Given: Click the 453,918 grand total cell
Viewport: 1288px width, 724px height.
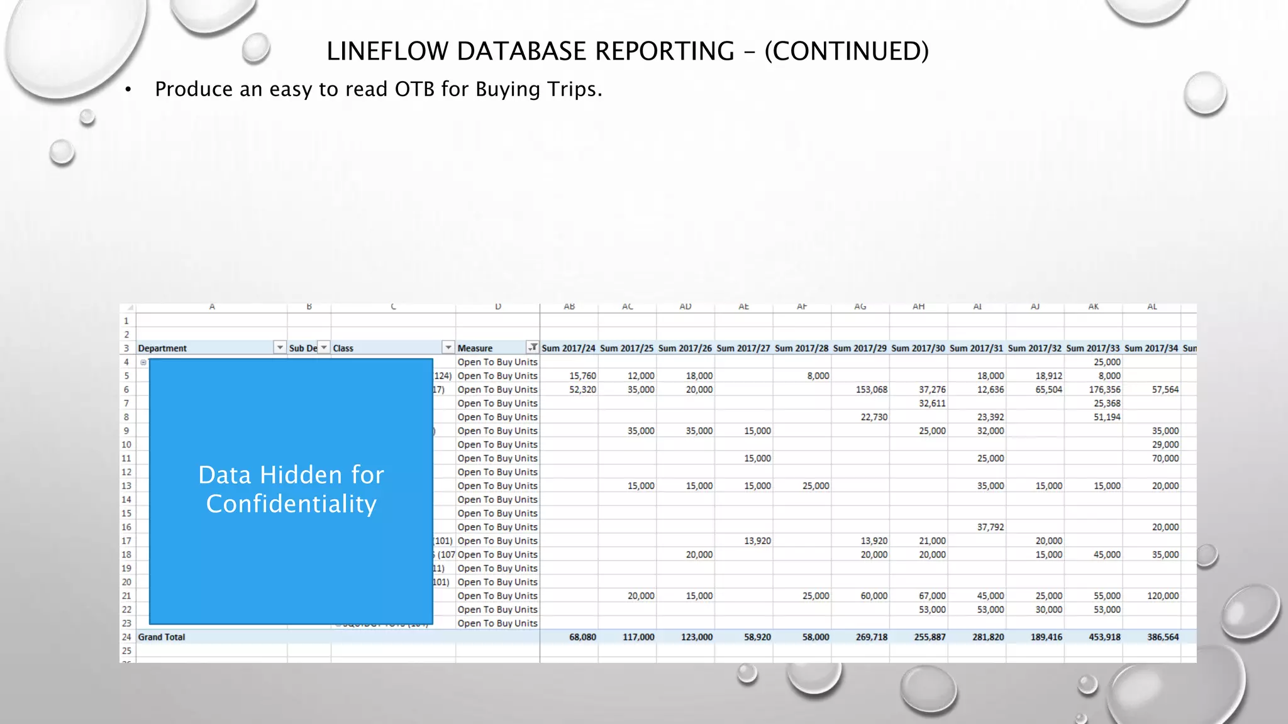Looking at the screenshot, I should click(1104, 637).
